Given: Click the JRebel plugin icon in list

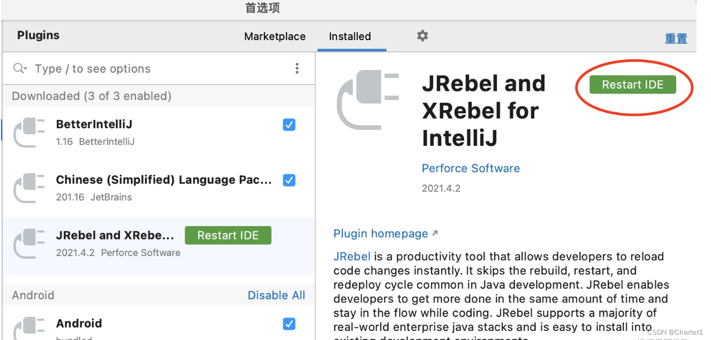Looking at the screenshot, I should 29,244.
